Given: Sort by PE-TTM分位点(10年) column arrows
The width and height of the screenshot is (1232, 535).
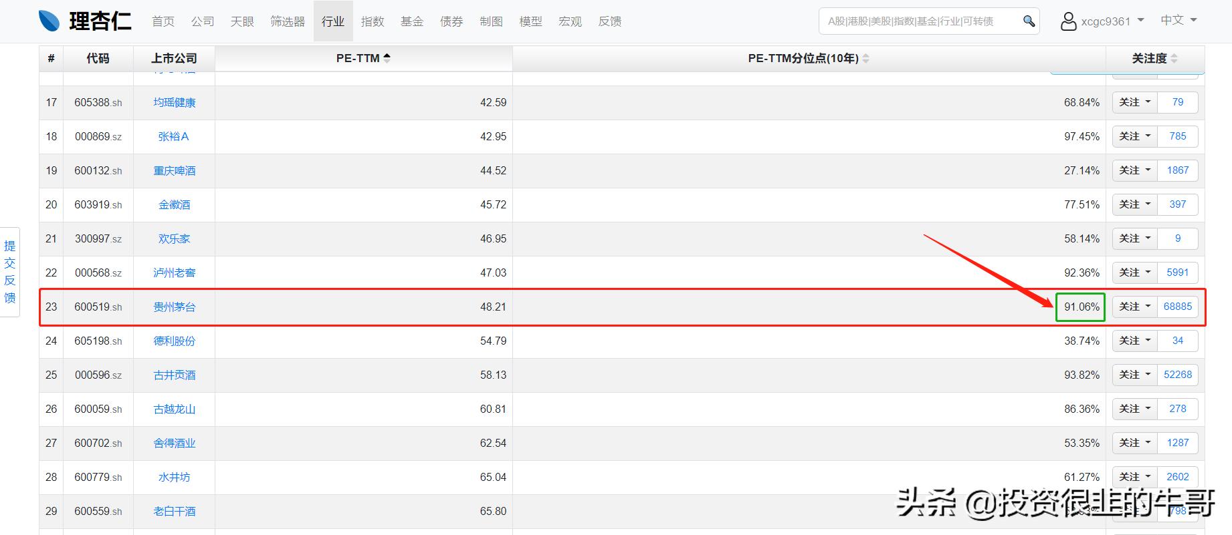Looking at the screenshot, I should tap(865, 58).
